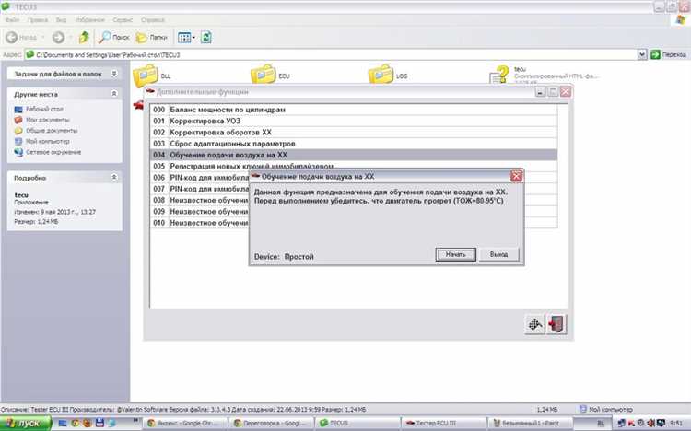Click the Поиск search toolbar button
The width and height of the screenshot is (691, 431).
point(114,38)
